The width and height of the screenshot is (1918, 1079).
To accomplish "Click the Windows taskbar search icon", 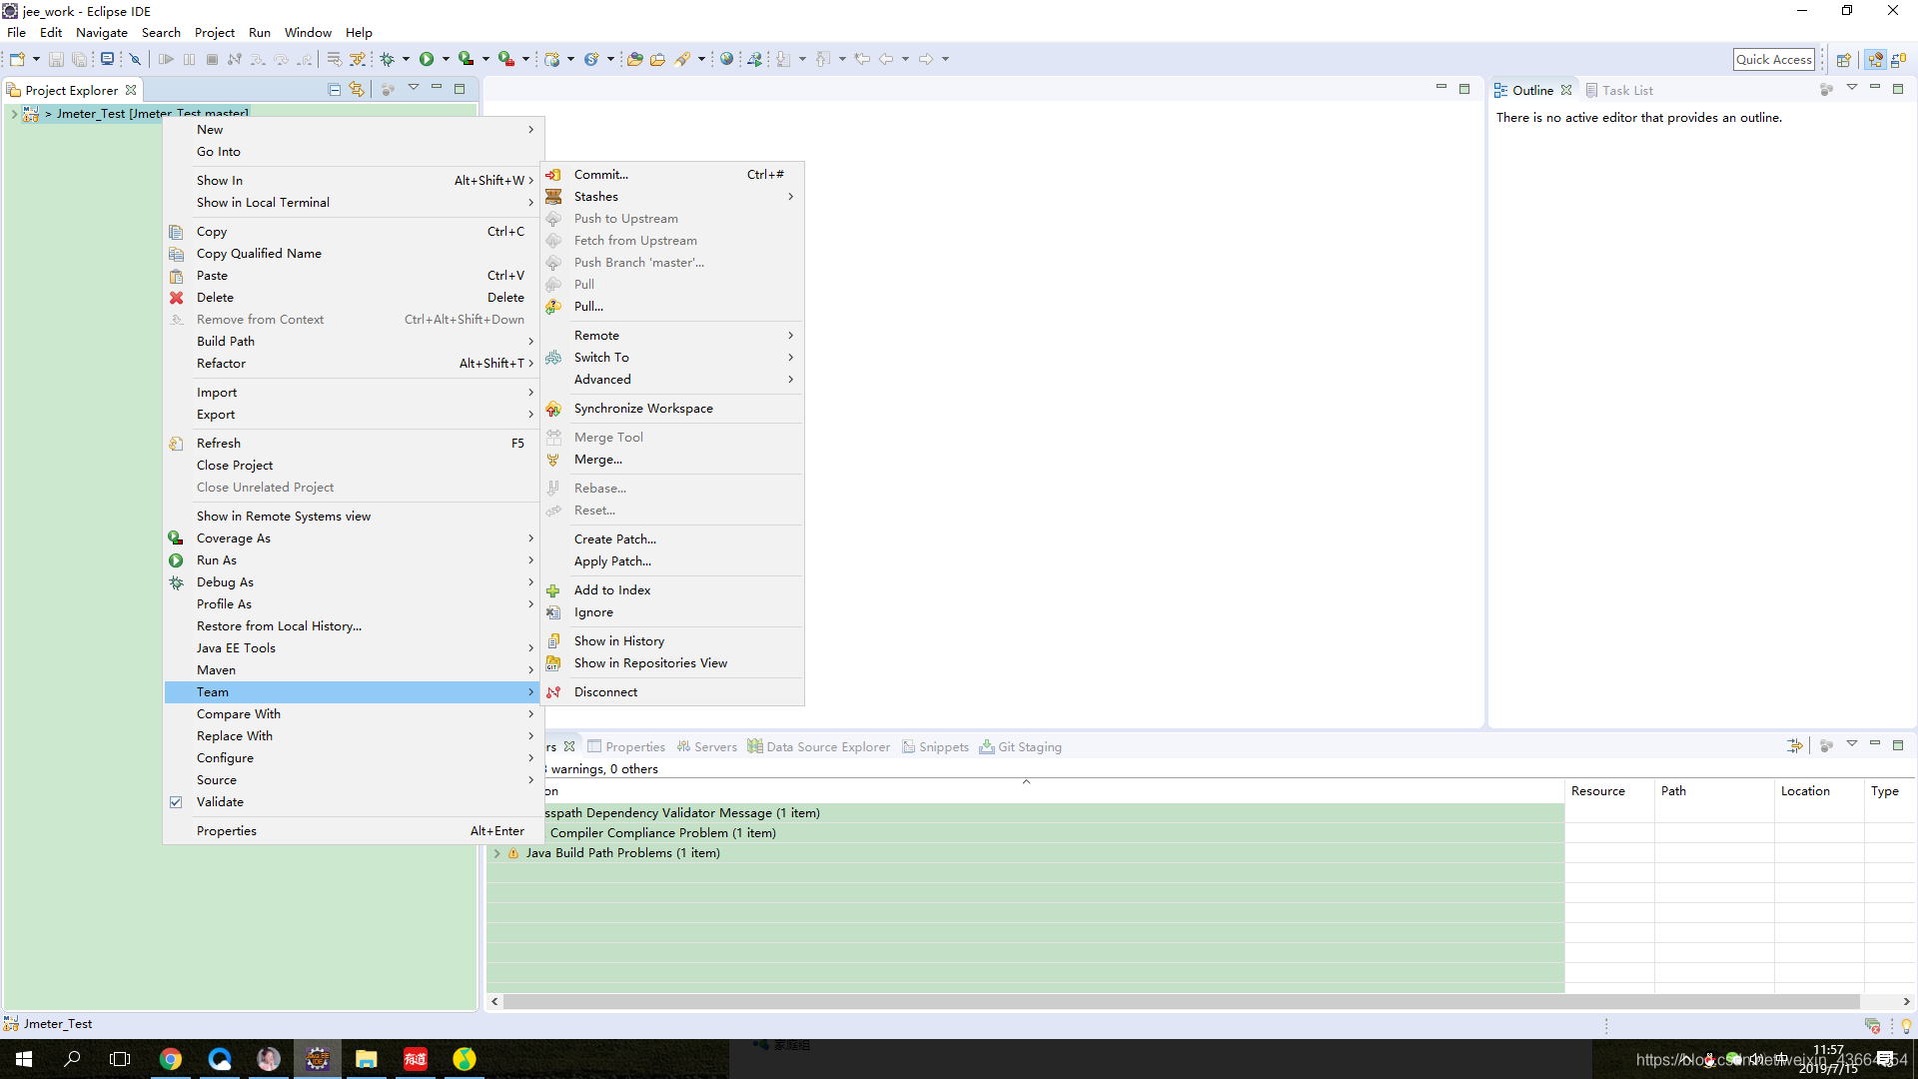I will 72,1059.
